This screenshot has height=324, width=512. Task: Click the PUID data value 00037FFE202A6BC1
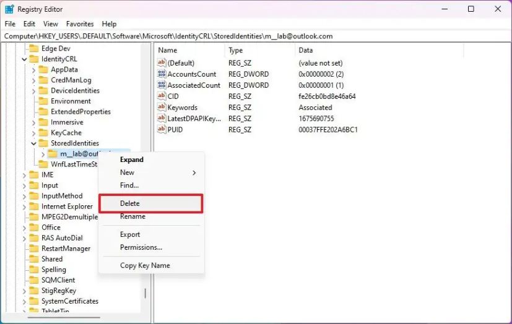point(328,129)
